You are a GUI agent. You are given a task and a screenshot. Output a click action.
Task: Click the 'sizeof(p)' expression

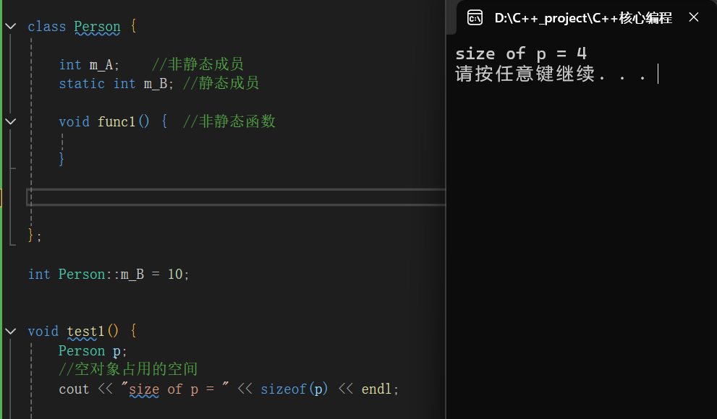coord(294,389)
